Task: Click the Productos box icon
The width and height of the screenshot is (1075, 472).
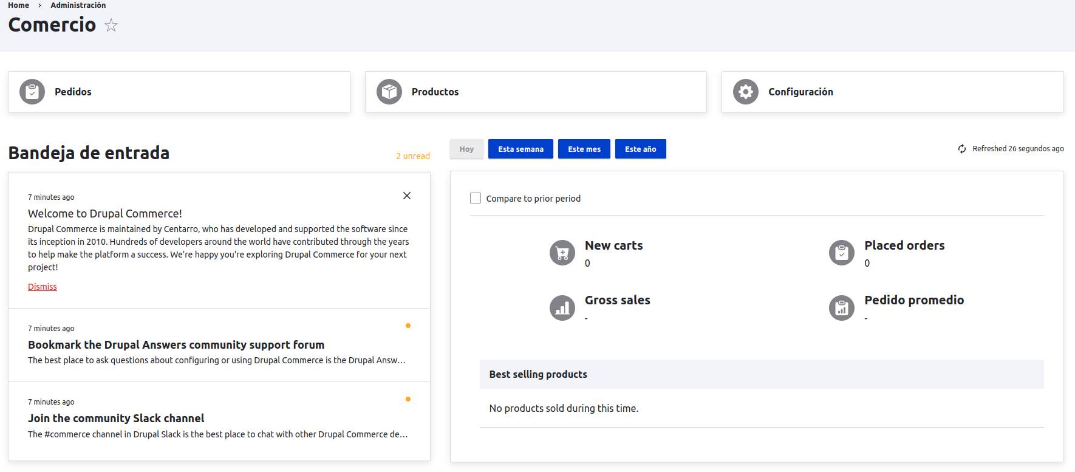Action: pyautogui.click(x=389, y=92)
